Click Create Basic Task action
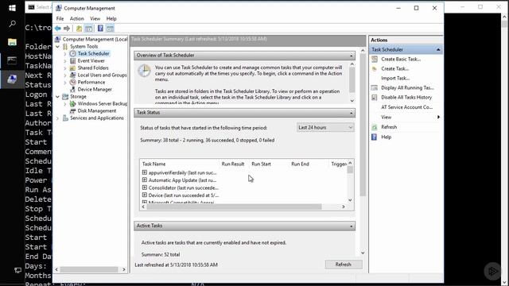 tap(401, 59)
